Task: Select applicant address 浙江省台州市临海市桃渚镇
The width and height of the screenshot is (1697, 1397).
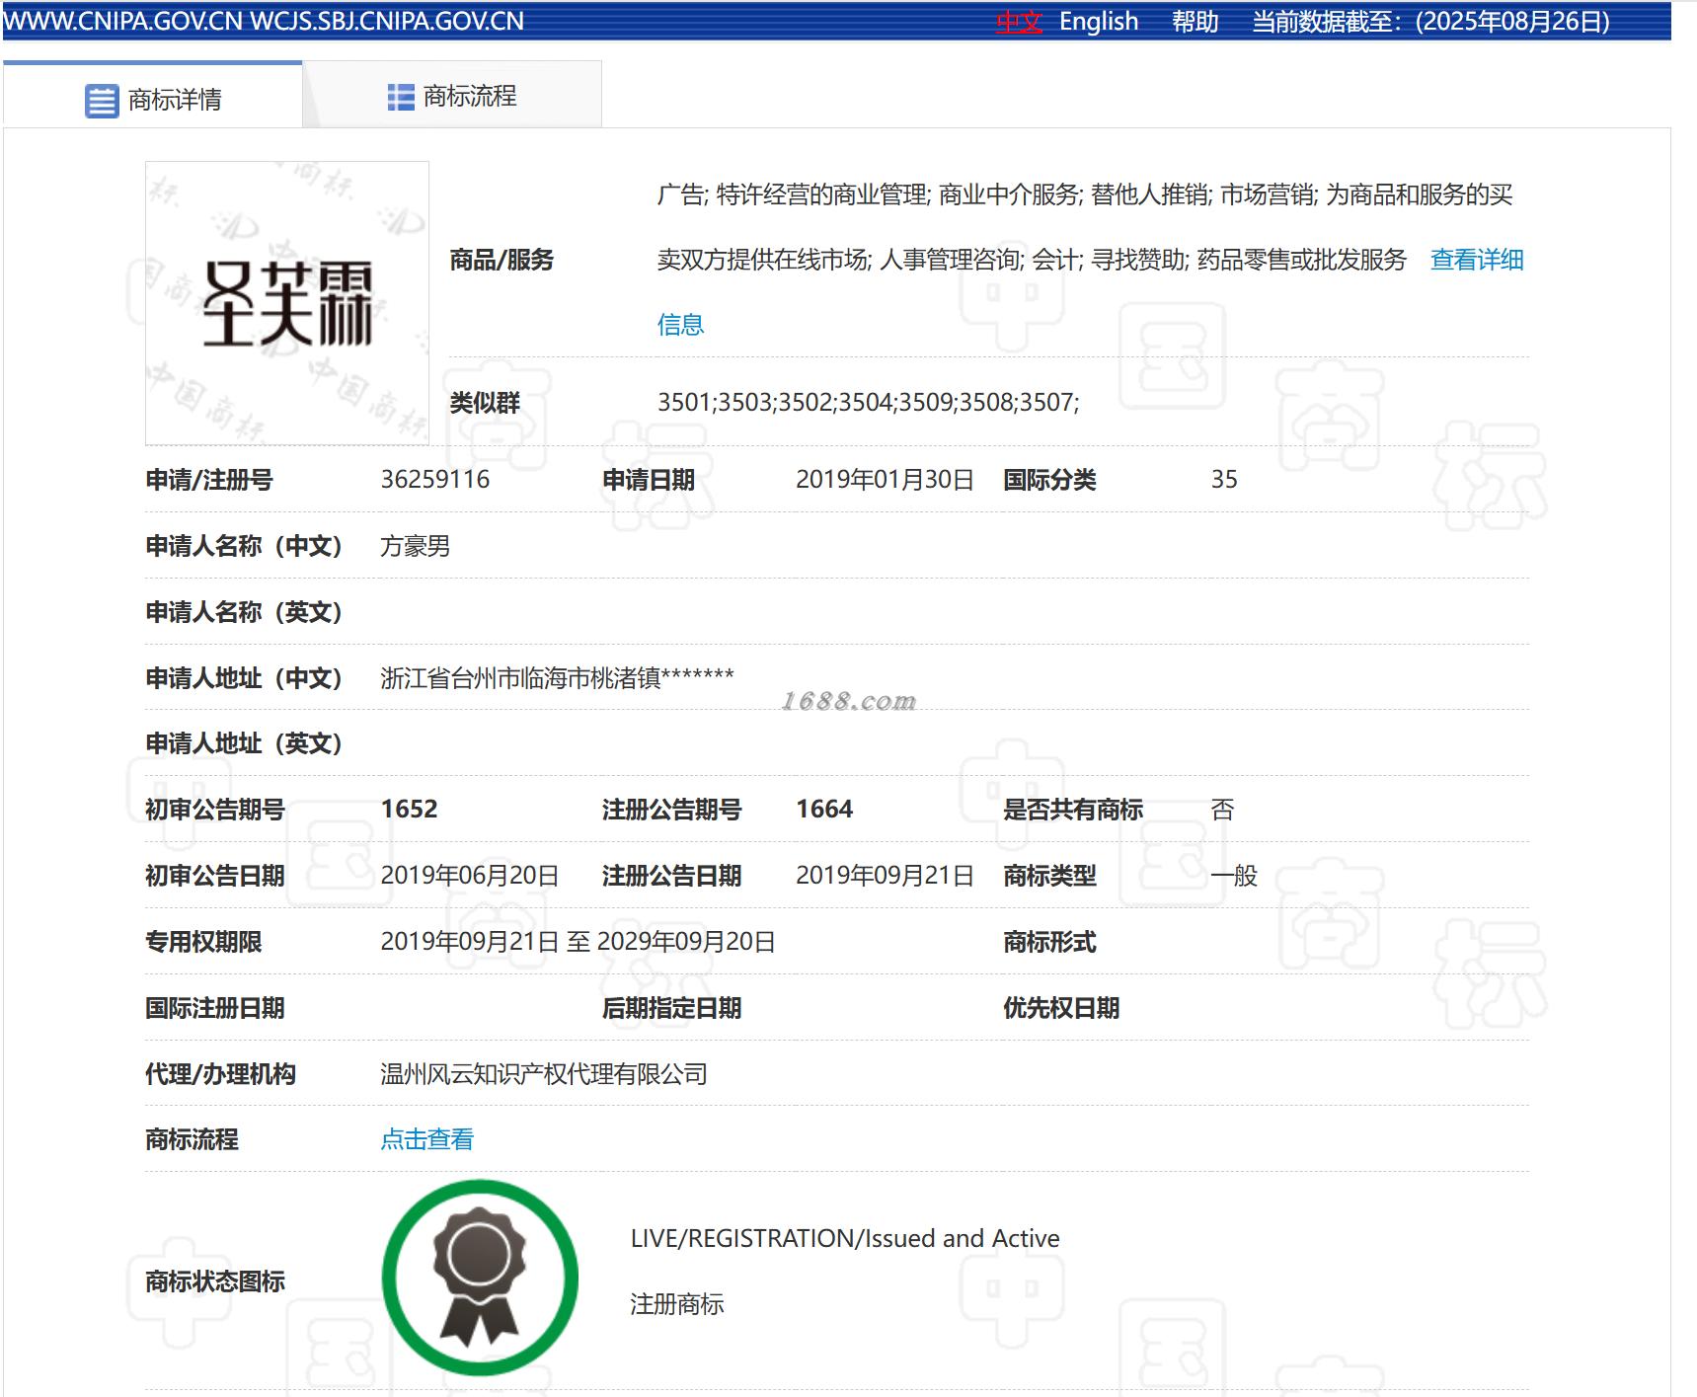Action: (521, 678)
